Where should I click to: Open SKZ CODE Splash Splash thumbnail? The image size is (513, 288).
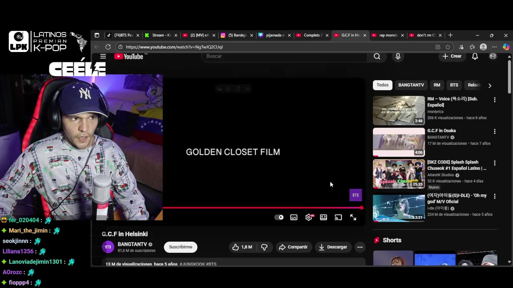[399, 174]
